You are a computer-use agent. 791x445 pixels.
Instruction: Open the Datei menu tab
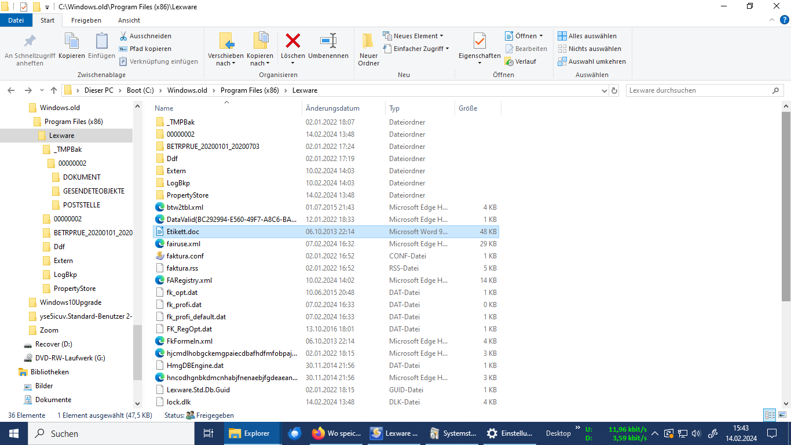[x=16, y=20]
